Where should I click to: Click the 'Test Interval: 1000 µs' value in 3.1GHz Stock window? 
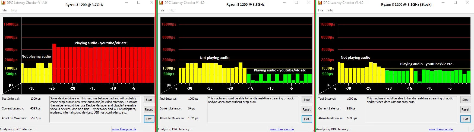pos(352,99)
